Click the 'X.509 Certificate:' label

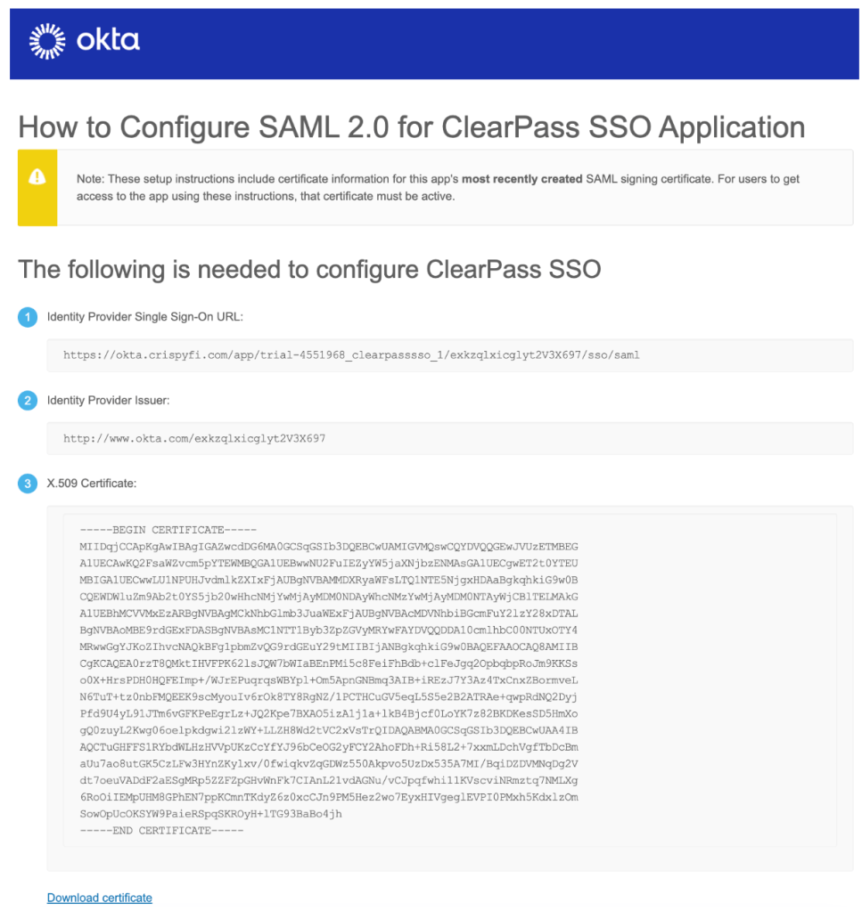coord(93,484)
